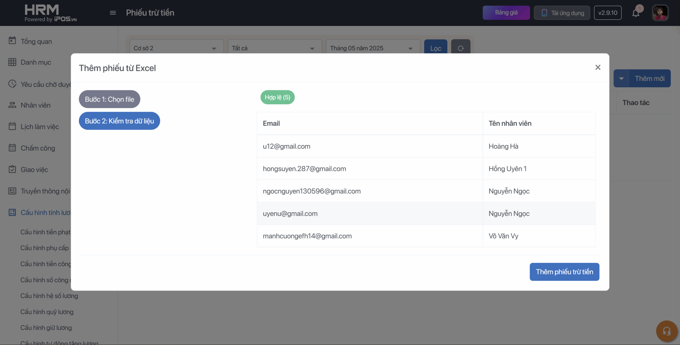Click the Nhân viên people icon

tap(12, 105)
